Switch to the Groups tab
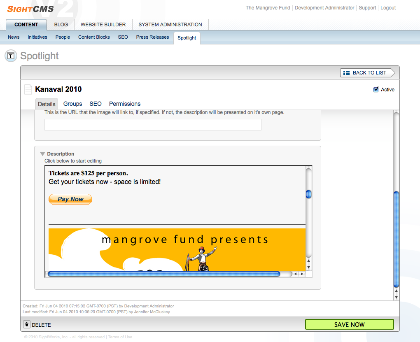 point(72,104)
